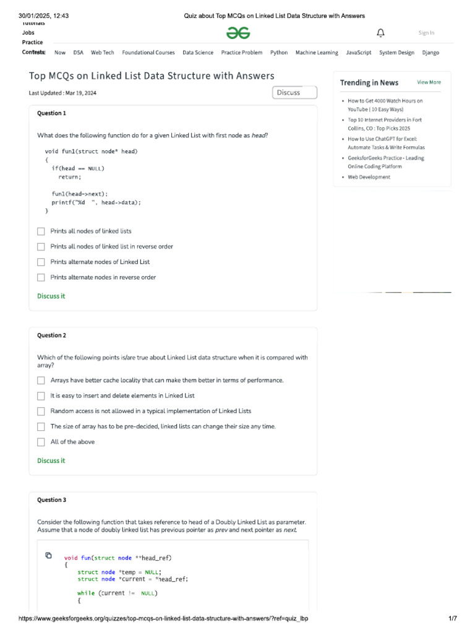Check 'Prints alternate nodes of Linked List'

click(41, 262)
